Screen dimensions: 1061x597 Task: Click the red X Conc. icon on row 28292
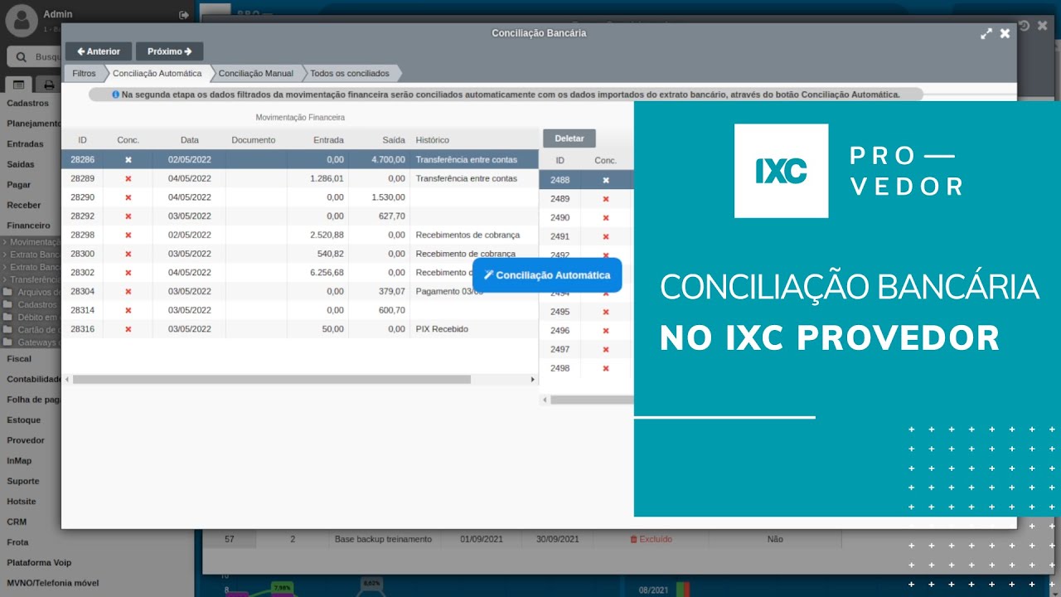128,216
